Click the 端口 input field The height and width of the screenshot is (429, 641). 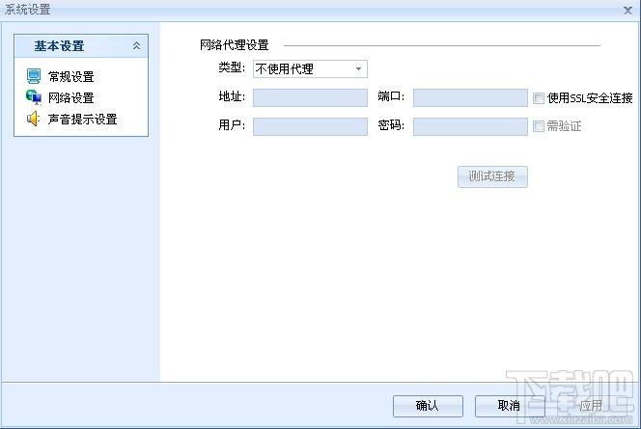tap(470, 98)
